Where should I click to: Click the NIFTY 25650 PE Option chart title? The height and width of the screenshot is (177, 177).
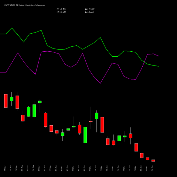click(x=24, y=5)
